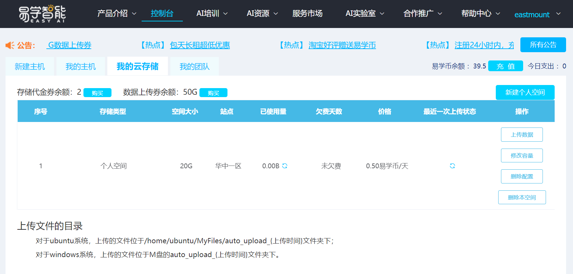
Task: Refresh the latest upload status icon
Action: tap(452, 166)
